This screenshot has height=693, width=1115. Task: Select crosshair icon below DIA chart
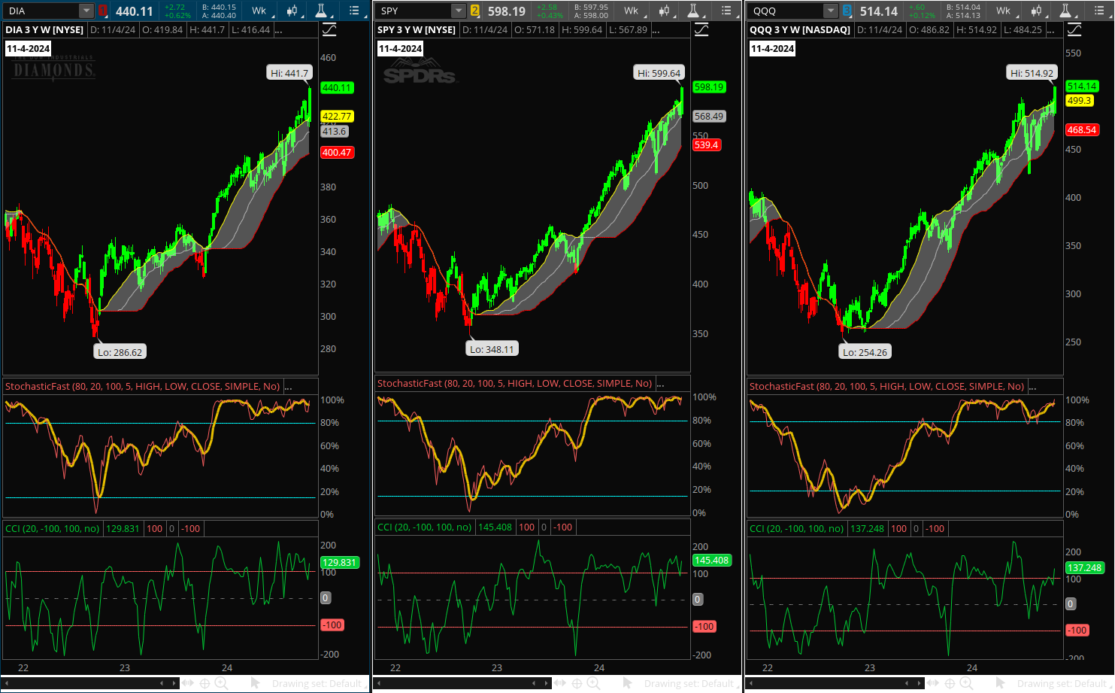(x=205, y=683)
